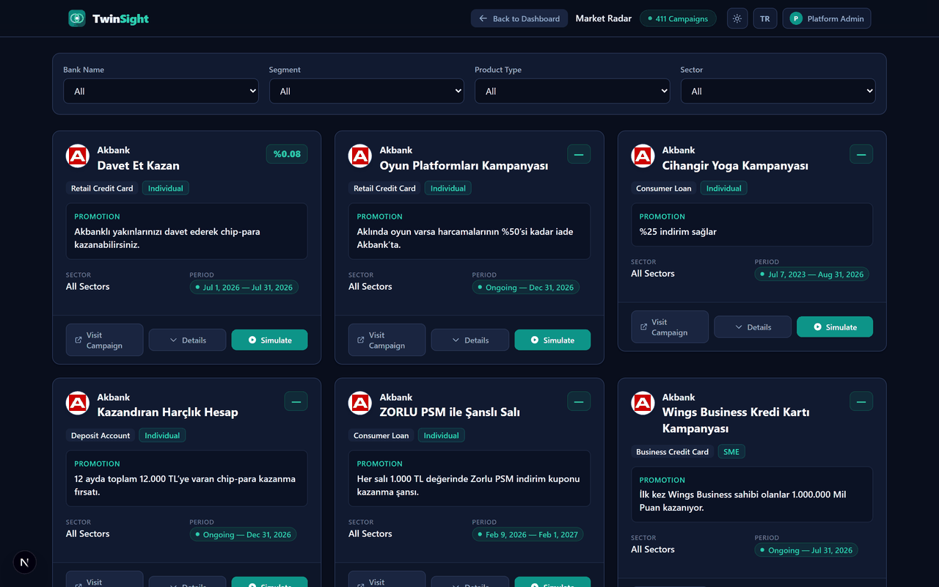Click promotion text '%25 indirim sağlar'

click(x=678, y=232)
